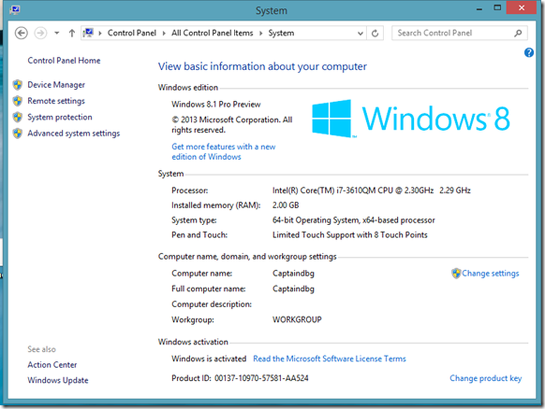
Task: Click shield icon beside Change settings
Action: [x=456, y=274]
